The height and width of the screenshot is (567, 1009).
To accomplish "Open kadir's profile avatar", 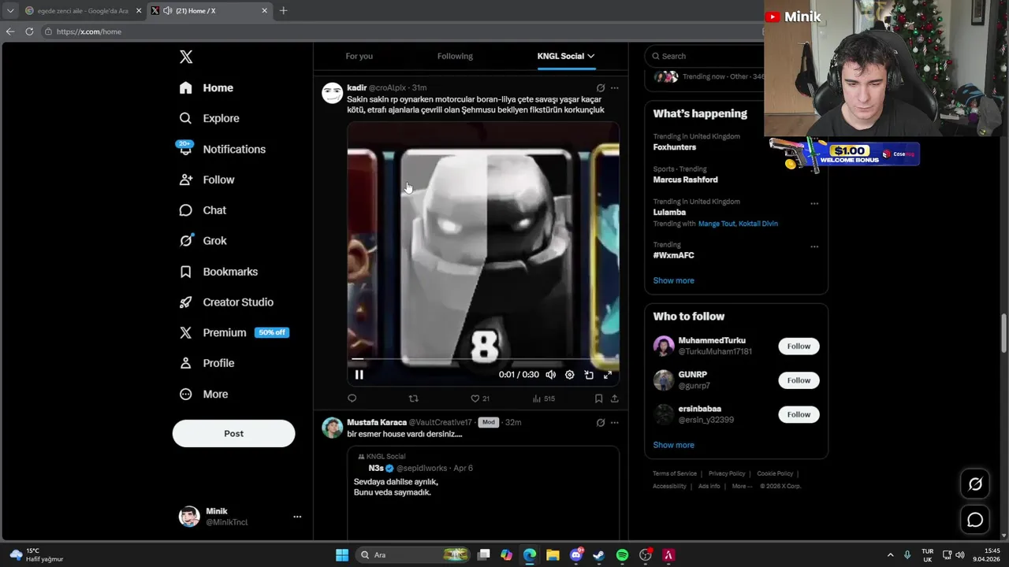I will coord(333,93).
